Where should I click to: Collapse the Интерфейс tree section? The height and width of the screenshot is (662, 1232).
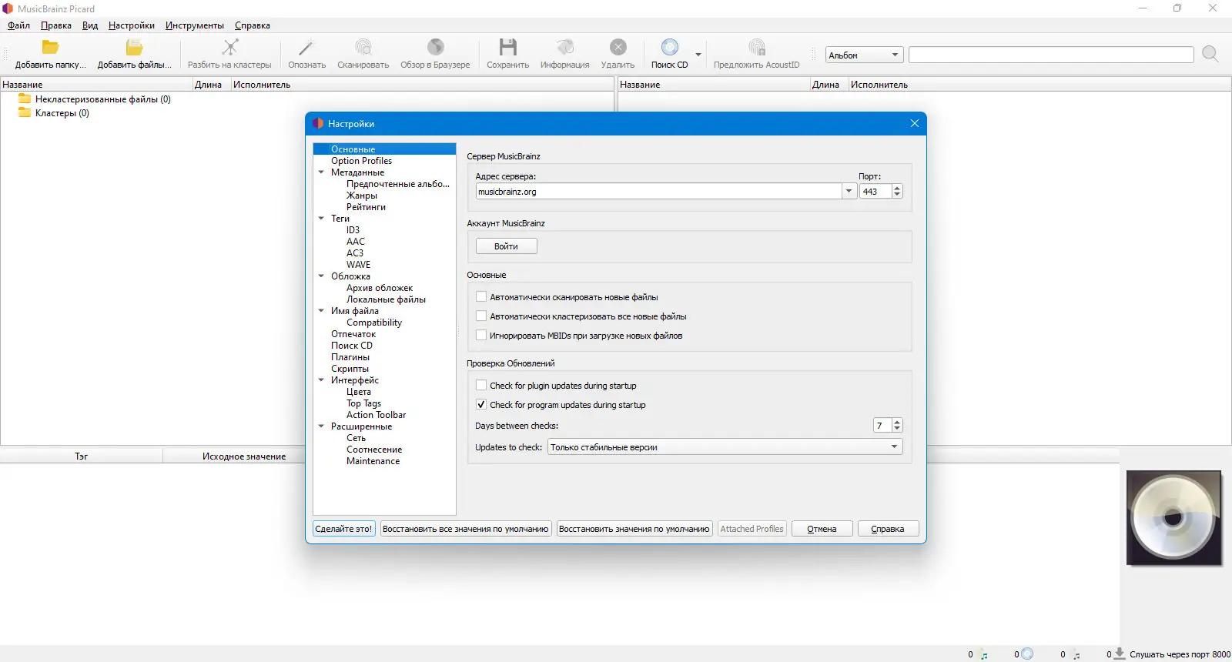click(321, 380)
